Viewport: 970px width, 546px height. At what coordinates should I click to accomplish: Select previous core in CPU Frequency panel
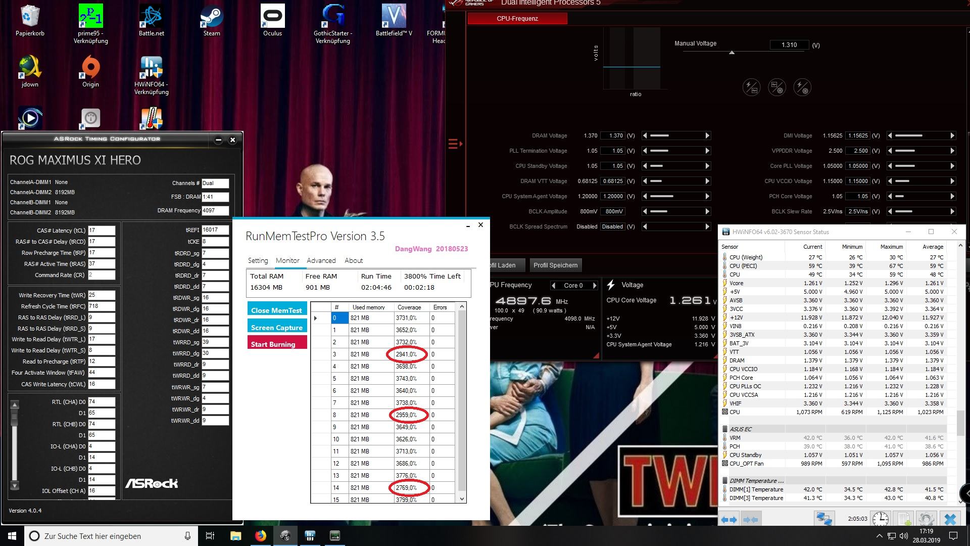(553, 286)
